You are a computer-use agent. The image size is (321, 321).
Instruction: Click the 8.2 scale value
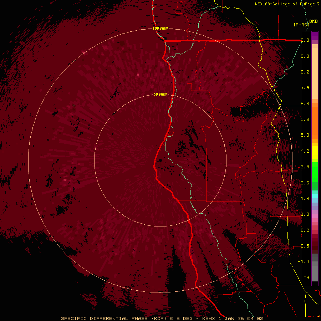[x=305, y=72]
